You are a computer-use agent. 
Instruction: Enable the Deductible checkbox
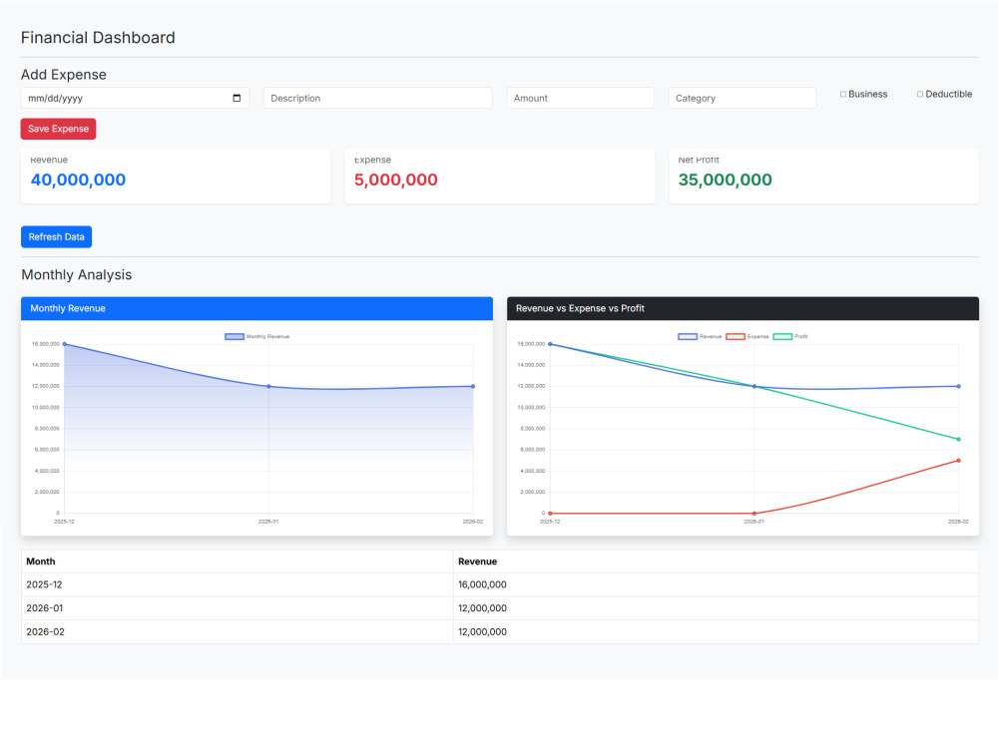[920, 94]
